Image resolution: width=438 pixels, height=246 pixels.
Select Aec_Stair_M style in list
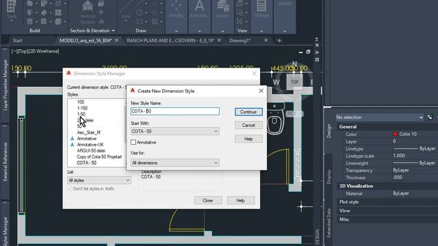point(88,133)
